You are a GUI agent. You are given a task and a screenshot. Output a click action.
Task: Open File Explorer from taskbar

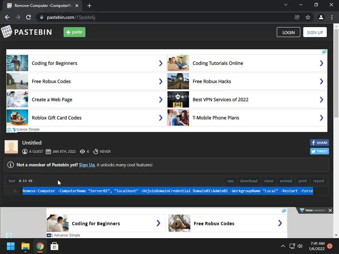25,246
